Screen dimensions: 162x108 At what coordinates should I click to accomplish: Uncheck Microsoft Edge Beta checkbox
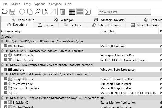pyautogui.click(x=6, y=88)
